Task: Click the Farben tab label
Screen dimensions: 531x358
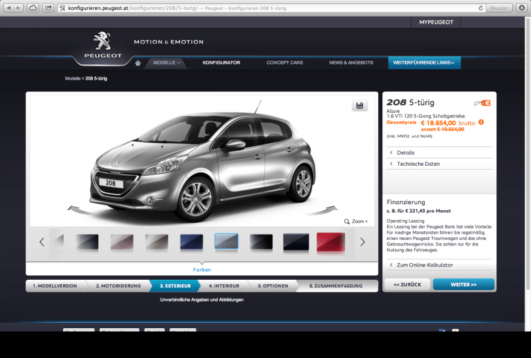Action: [202, 270]
